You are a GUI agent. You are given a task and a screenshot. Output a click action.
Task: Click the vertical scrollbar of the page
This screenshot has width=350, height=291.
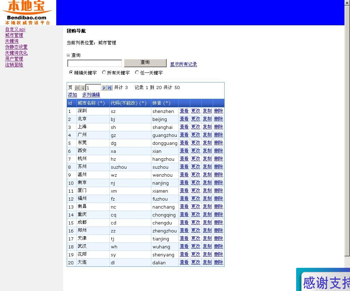pos(347,131)
